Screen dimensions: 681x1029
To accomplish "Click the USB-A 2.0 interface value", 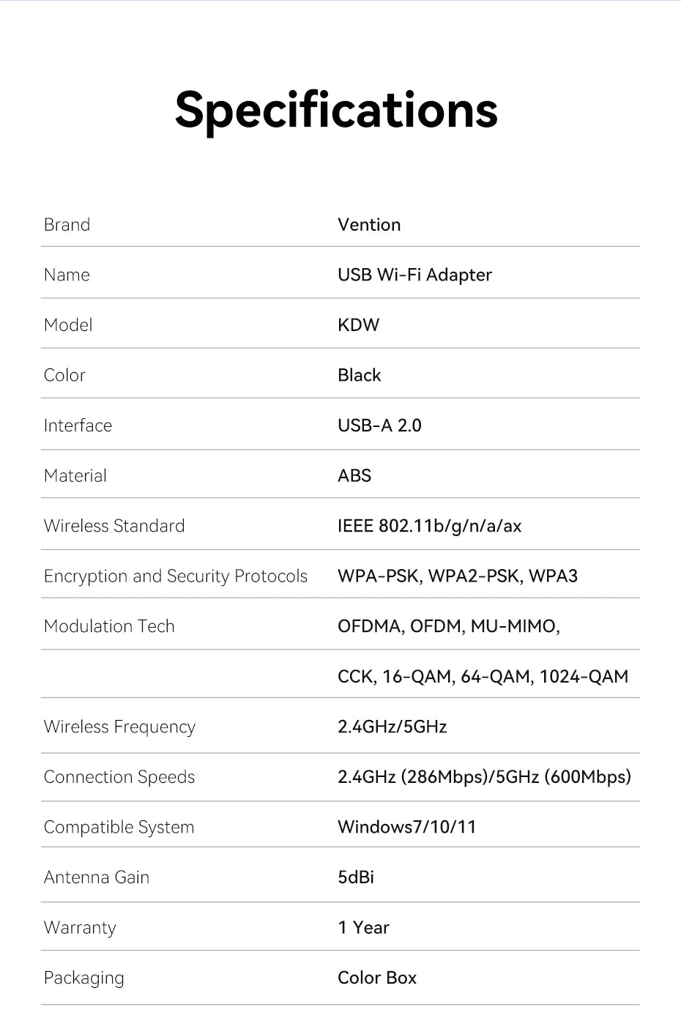I will coord(379,426).
